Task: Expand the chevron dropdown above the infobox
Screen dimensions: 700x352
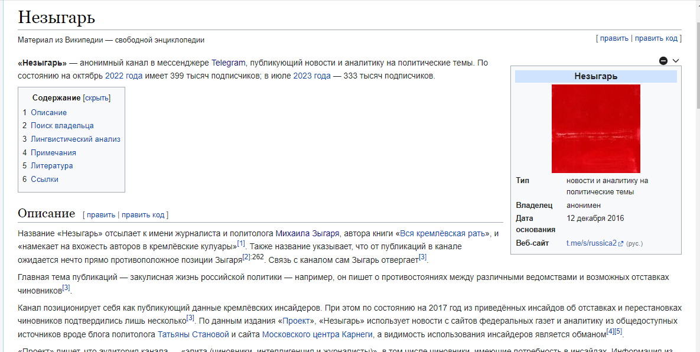Action: pyautogui.click(x=675, y=61)
